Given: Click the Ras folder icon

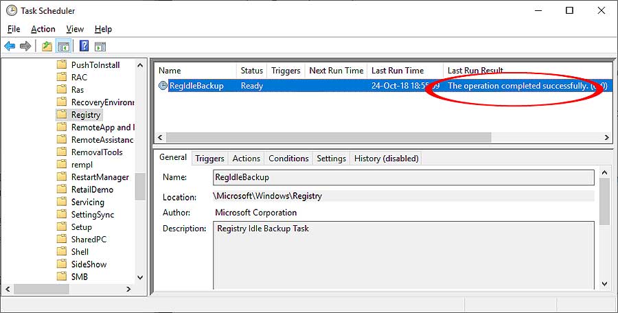Looking at the screenshot, I should (62, 89).
